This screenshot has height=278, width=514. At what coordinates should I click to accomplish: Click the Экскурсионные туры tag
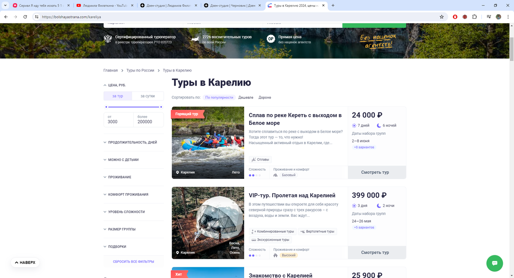click(x=270, y=240)
